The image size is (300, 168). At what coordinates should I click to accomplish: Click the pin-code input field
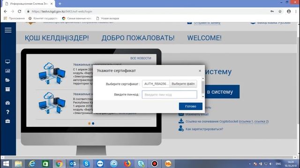pyautogui.click(x=169, y=95)
